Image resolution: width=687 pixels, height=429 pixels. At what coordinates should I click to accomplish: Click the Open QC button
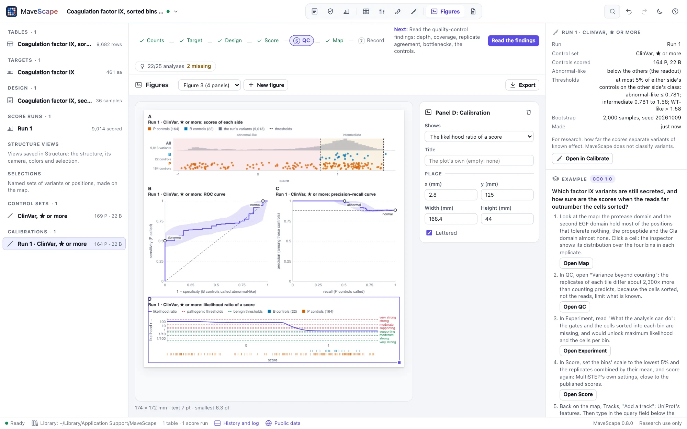[575, 307]
